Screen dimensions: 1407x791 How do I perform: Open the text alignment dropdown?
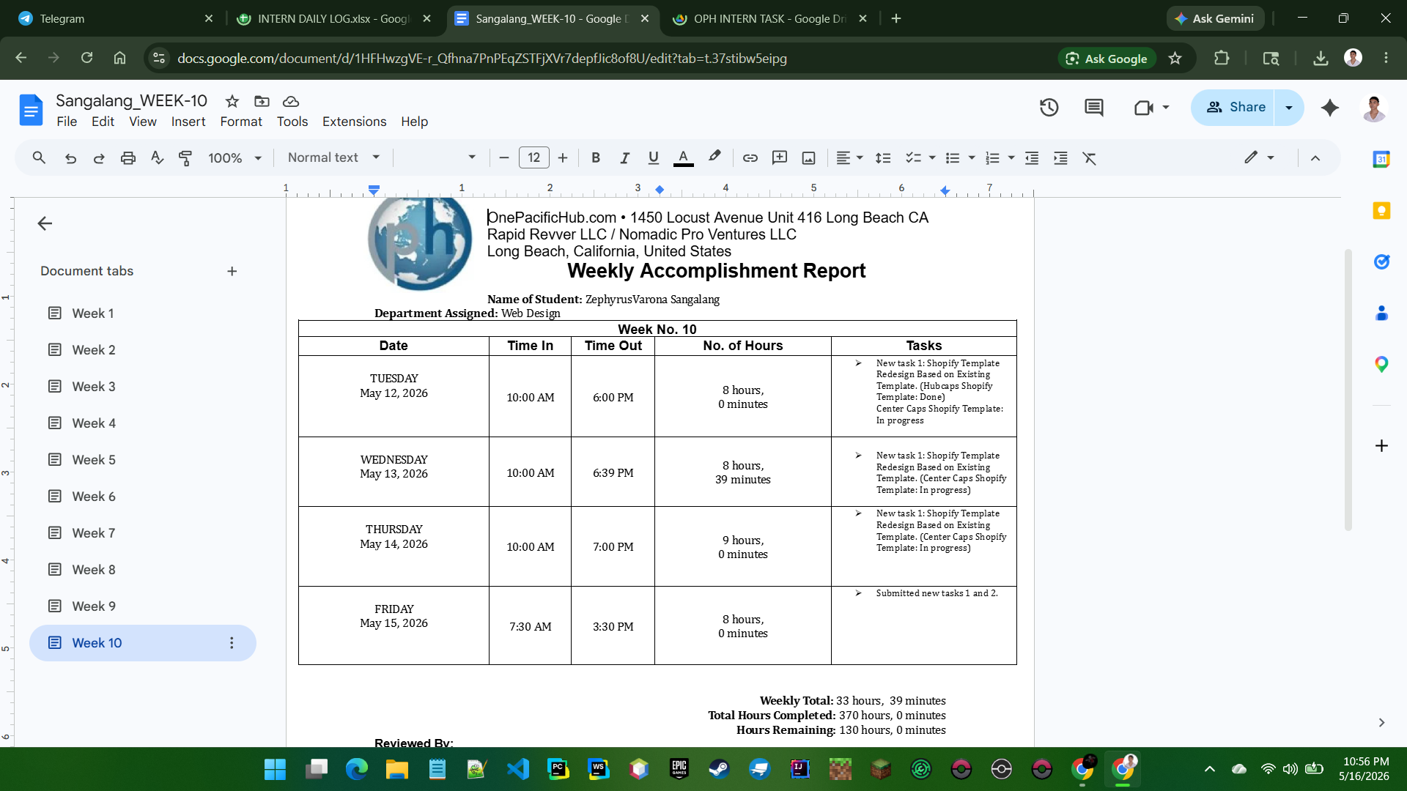coord(850,157)
